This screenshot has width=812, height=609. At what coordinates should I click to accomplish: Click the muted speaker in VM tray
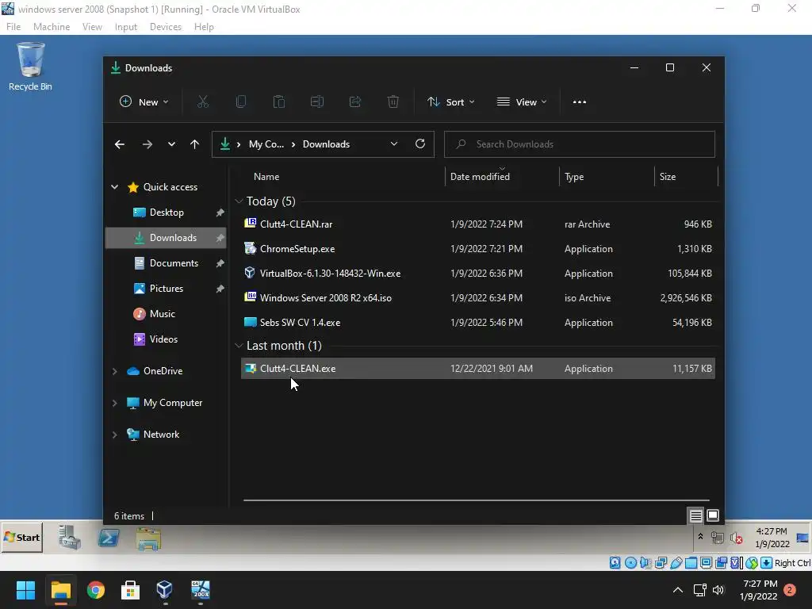(x=737, y=538)
